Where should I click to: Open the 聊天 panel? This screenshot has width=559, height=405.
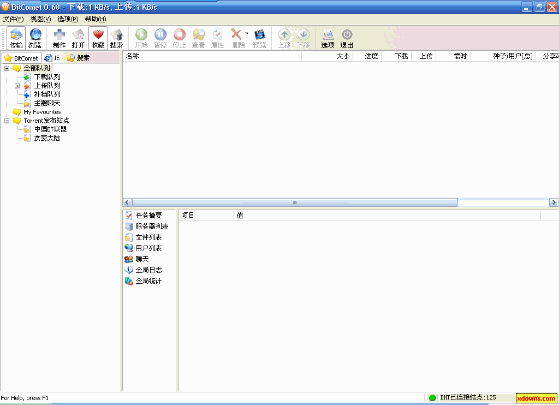click(136, 259)
